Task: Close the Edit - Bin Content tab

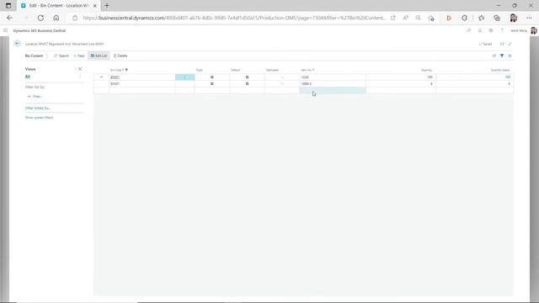Action: pos(95,6)
